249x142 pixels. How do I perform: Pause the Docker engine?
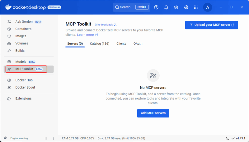[x=46, y=138]
